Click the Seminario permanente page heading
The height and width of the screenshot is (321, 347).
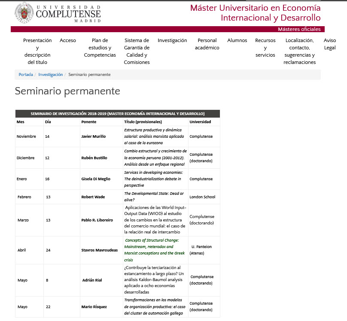[67, 91]
